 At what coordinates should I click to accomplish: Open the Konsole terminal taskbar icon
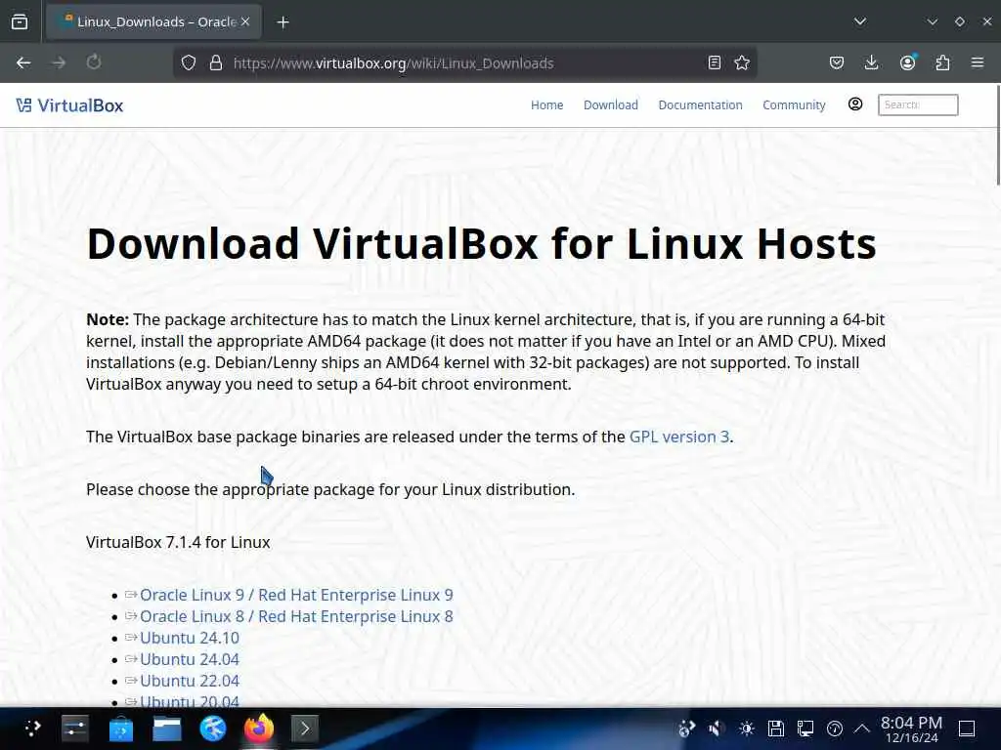pyautogui.click(x=305, y=728)
